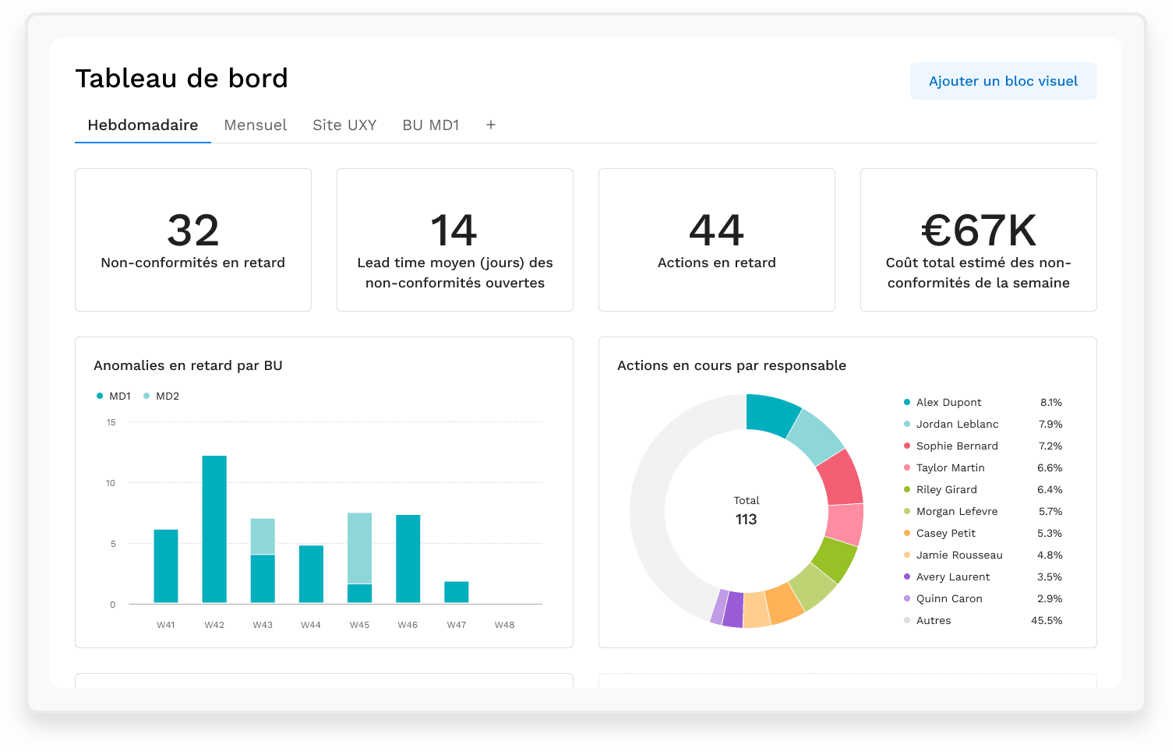
Task: Open the BU MD1 tab
Action: coord(431,125)
